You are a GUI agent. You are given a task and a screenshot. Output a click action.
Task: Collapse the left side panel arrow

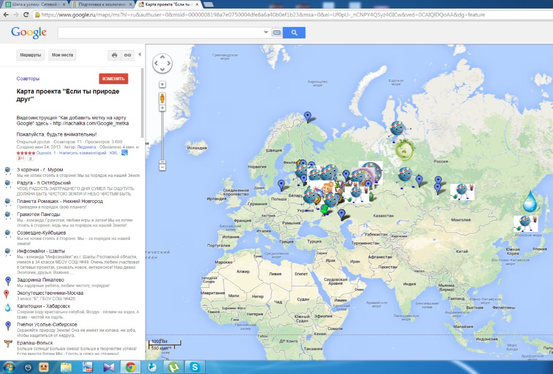[x=139, y=54]
